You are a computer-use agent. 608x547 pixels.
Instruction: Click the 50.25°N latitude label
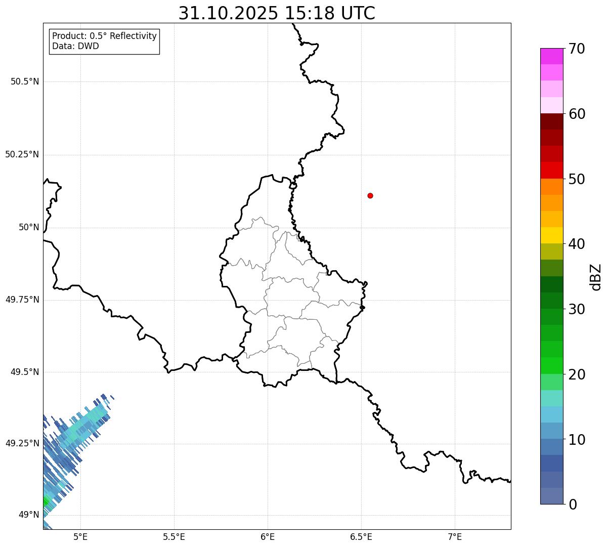[22, 154]
